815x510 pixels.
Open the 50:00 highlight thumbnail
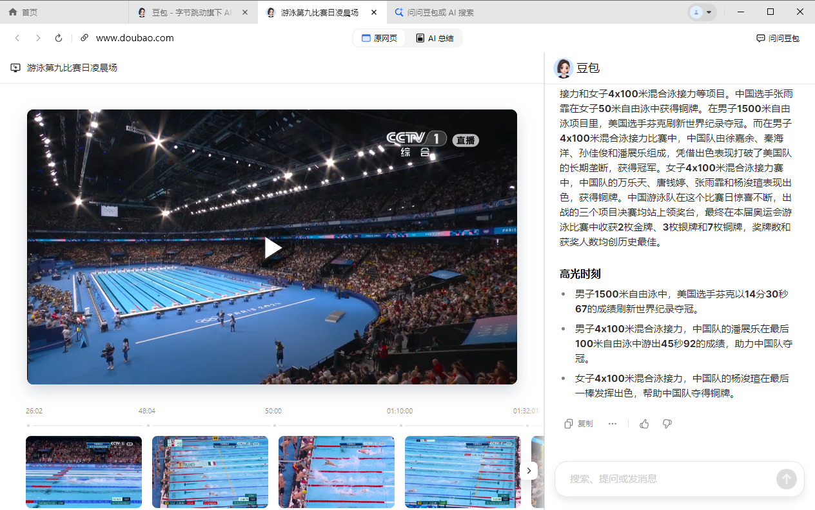click(337, 472)
